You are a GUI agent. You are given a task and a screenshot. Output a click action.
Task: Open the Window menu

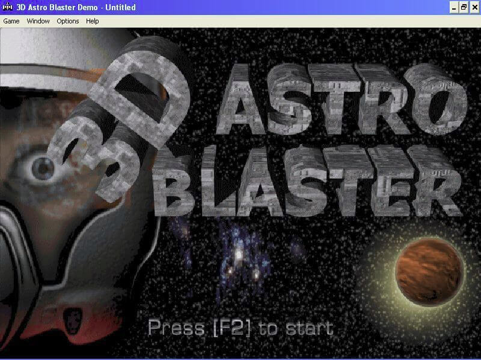click(x=38, y=21)
